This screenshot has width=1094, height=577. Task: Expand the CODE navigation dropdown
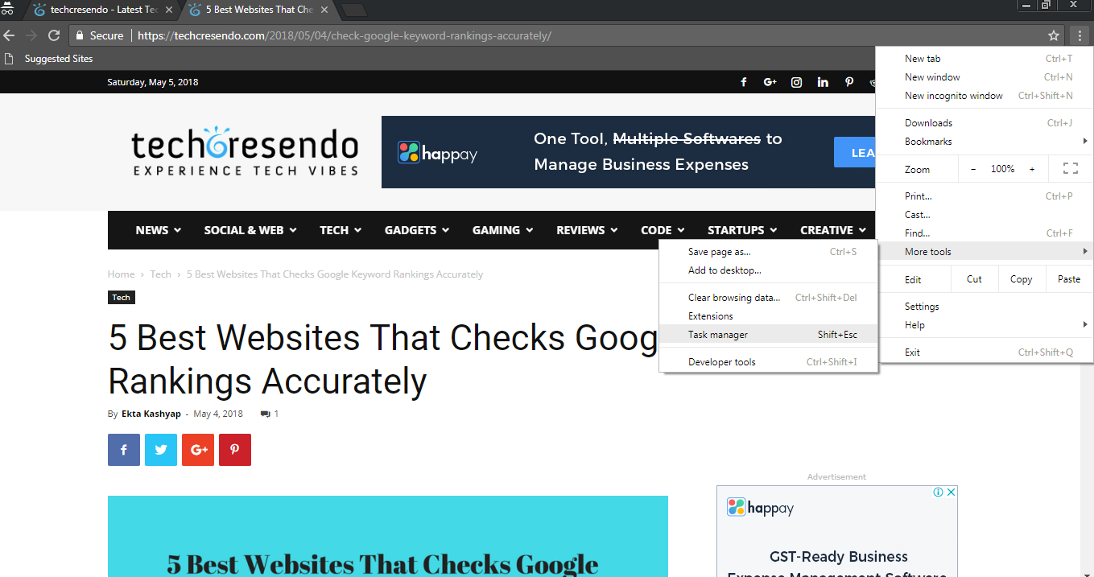pyautogui.click(x=663, y=230)
